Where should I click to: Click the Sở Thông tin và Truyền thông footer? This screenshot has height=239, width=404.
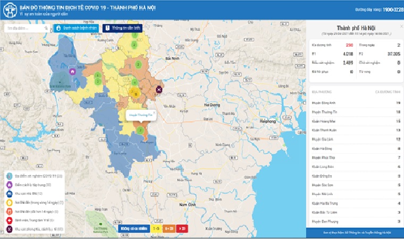357,233
